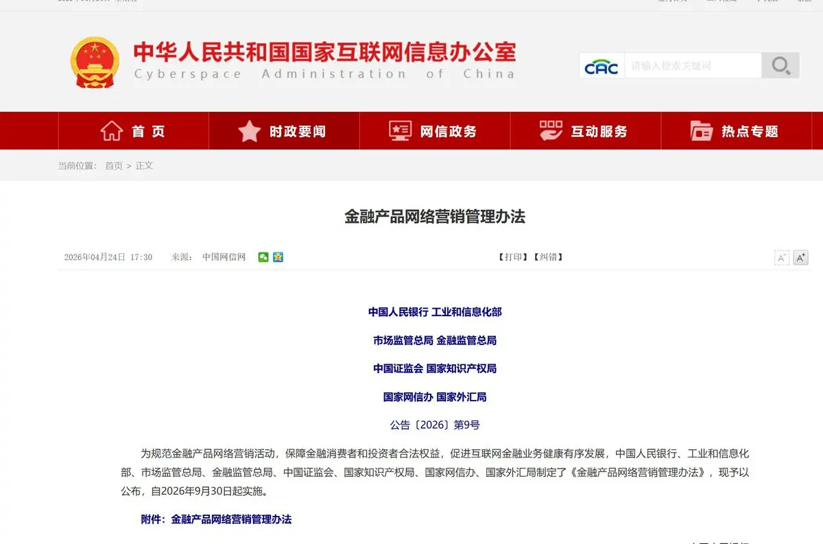823x544 pixels.
Task: Click the 【打印】 print link
Action: [512, 257]
